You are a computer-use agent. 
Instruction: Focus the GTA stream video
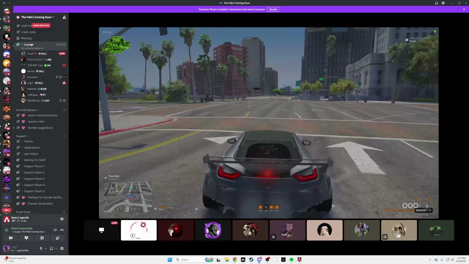269,123
